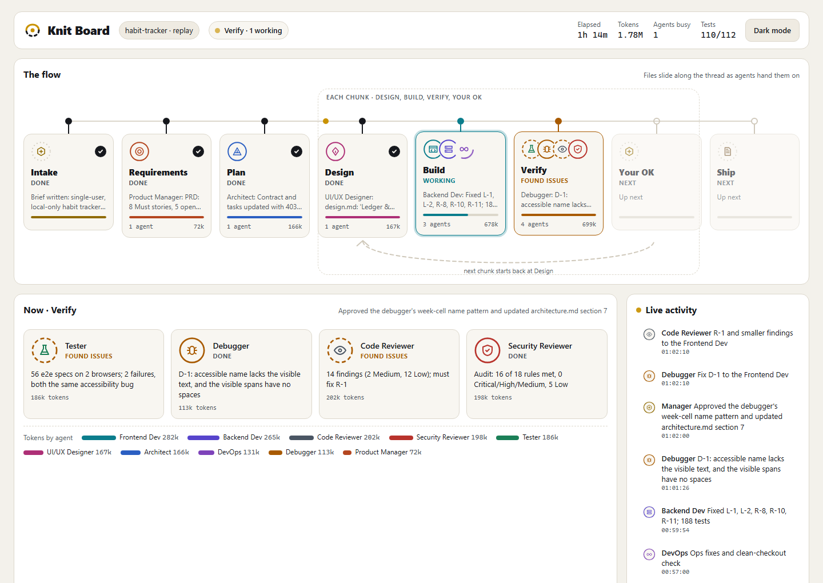The height and width of the screenshot is (583, 823).
Task: Click the Backend Dev 265k legend swatch
Action: (x=203, y=438)
